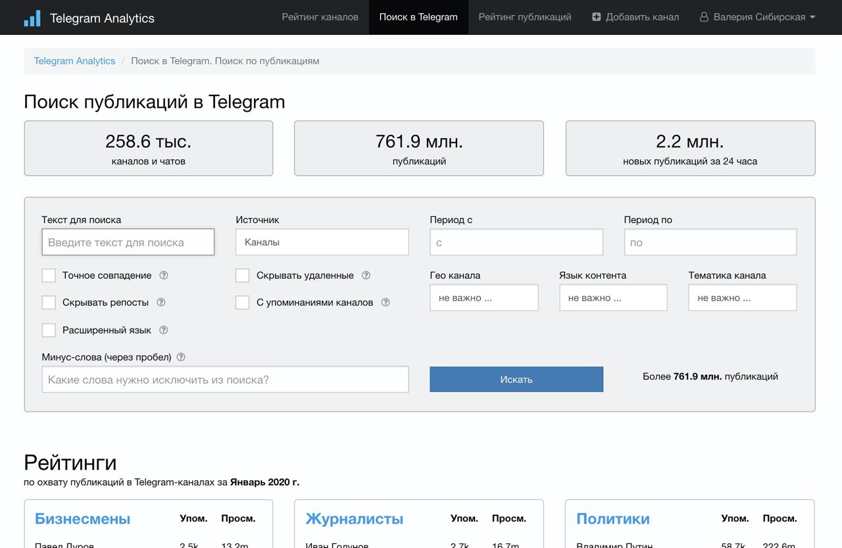Viewport: 842px width, 548px height.
Task: Enable Скрывать репосты checkbox
Action: (49, 303)
